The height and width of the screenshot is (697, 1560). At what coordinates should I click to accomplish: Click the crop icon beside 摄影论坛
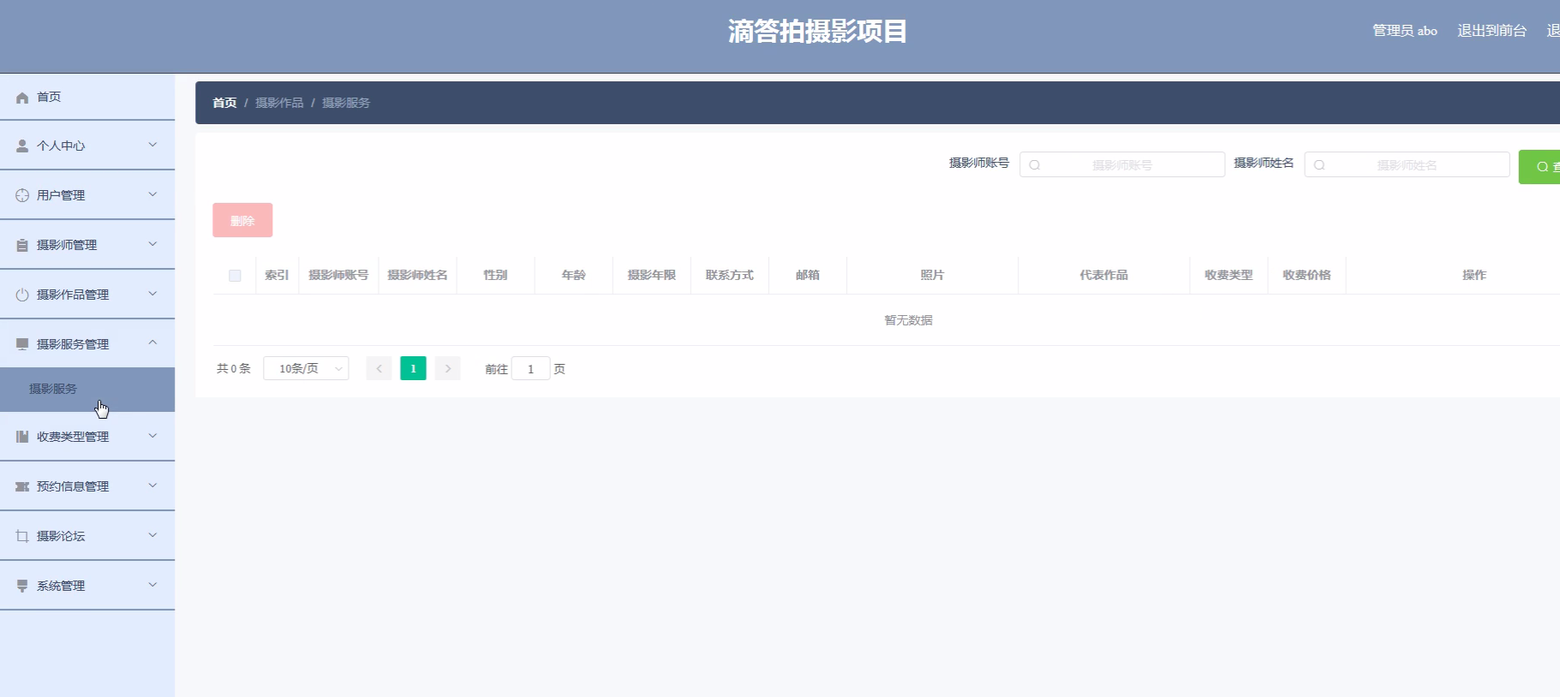point(22,536)
